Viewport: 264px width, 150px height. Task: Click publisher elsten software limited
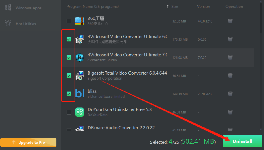tap(106, 97)
